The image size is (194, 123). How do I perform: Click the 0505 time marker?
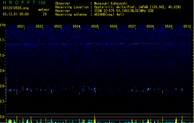point(95,26)
